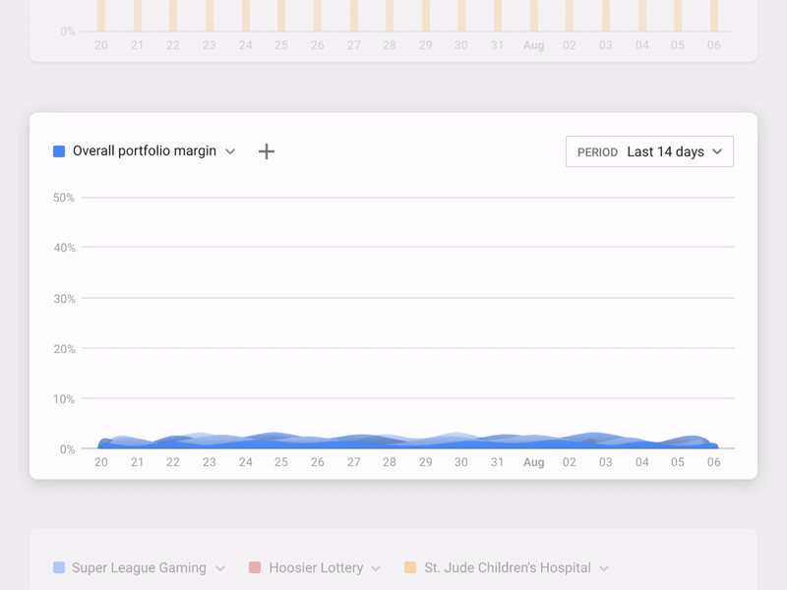Click the 40% y-axis label
The image size is (787, 590).
[x=64, y=248]
